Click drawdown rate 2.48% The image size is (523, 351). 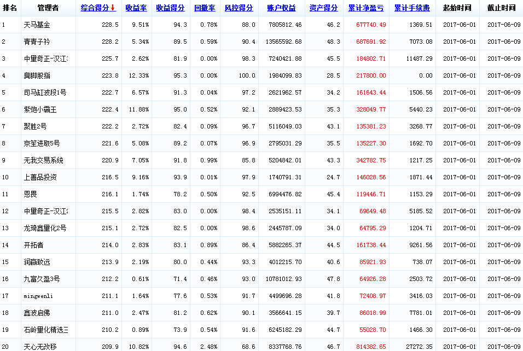click(x=209, y=347)
